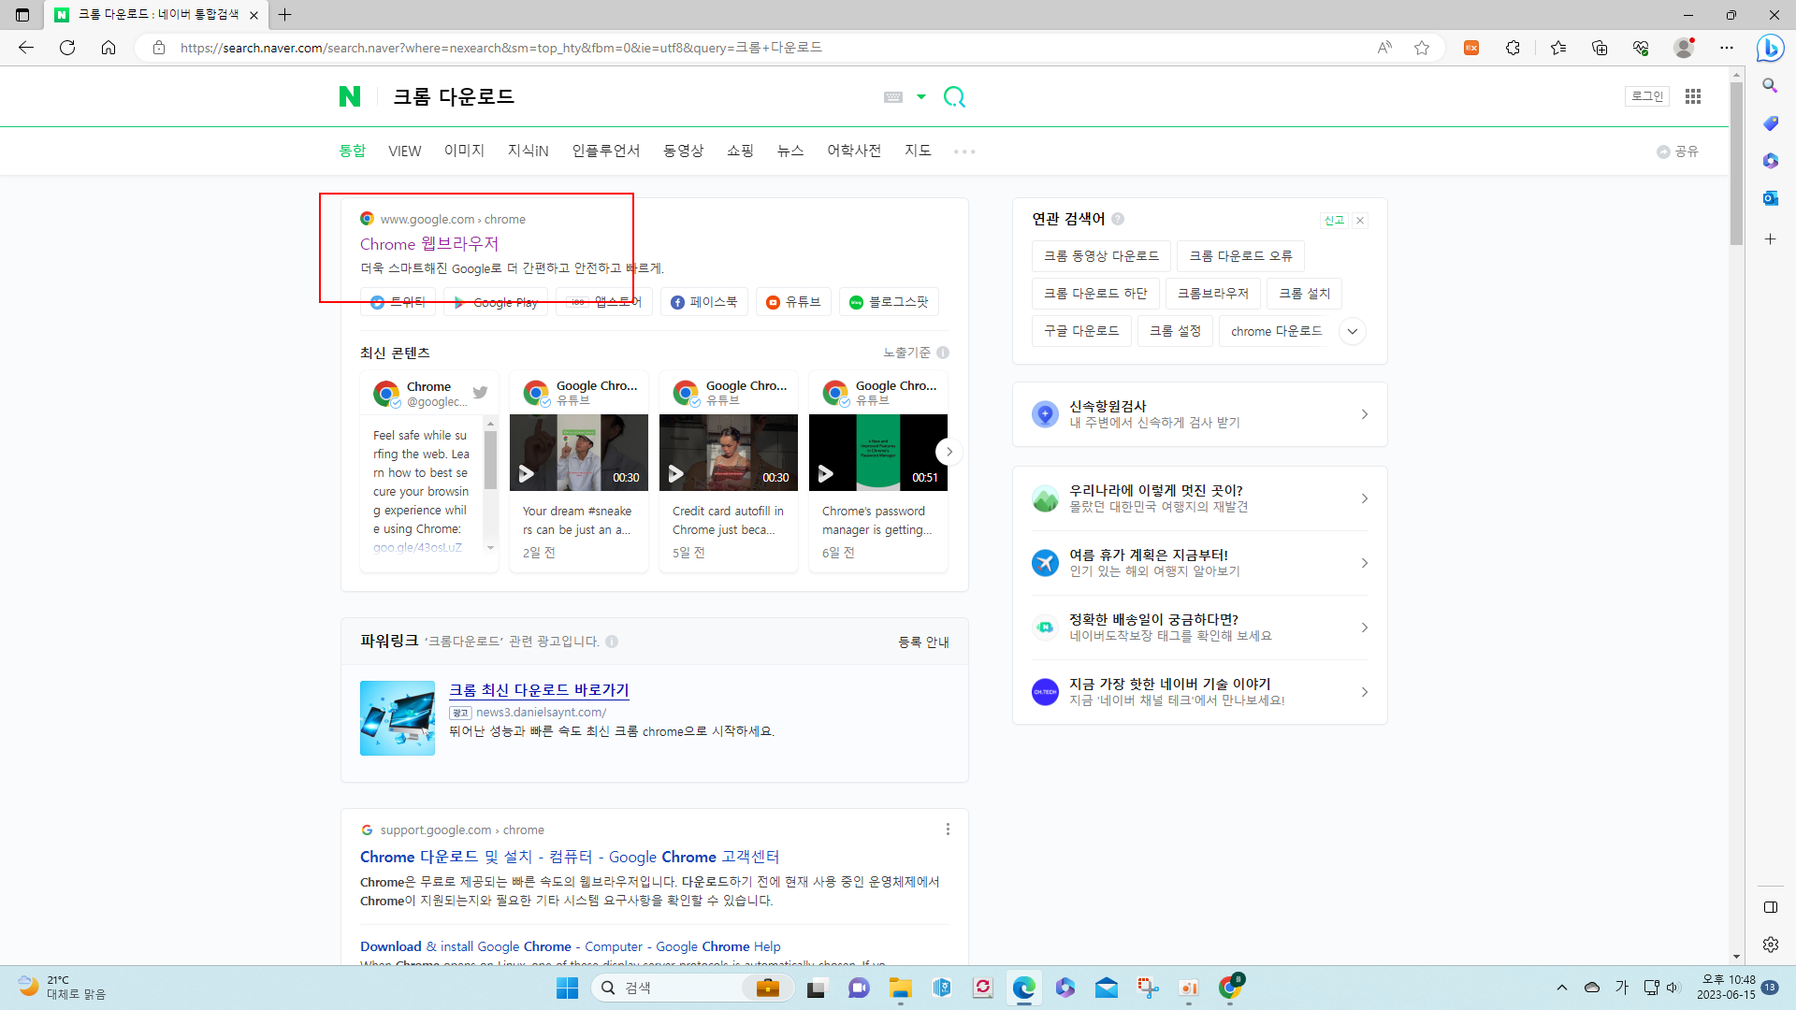Show next videos in 최신 콘텐츠 carousel
The width and height of the screenshot is (1796, 1010).
pyautogui.click(x=949, y=452)
